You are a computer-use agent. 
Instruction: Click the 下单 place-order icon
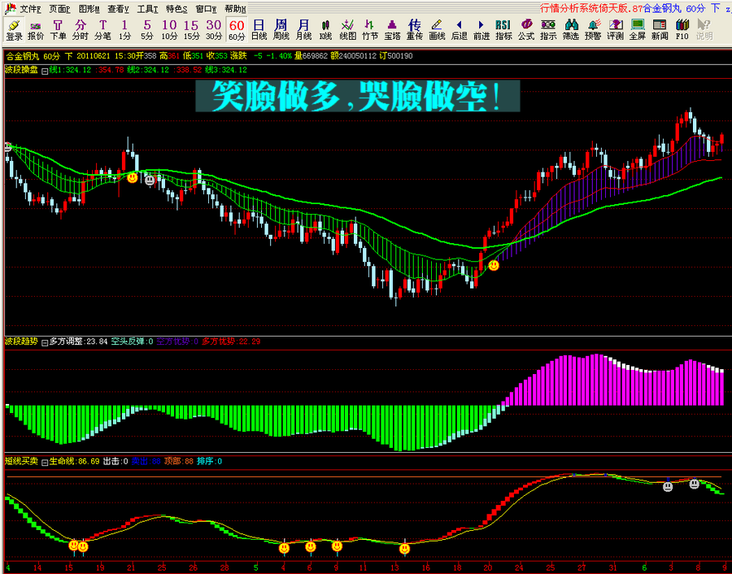click(58, 30)
